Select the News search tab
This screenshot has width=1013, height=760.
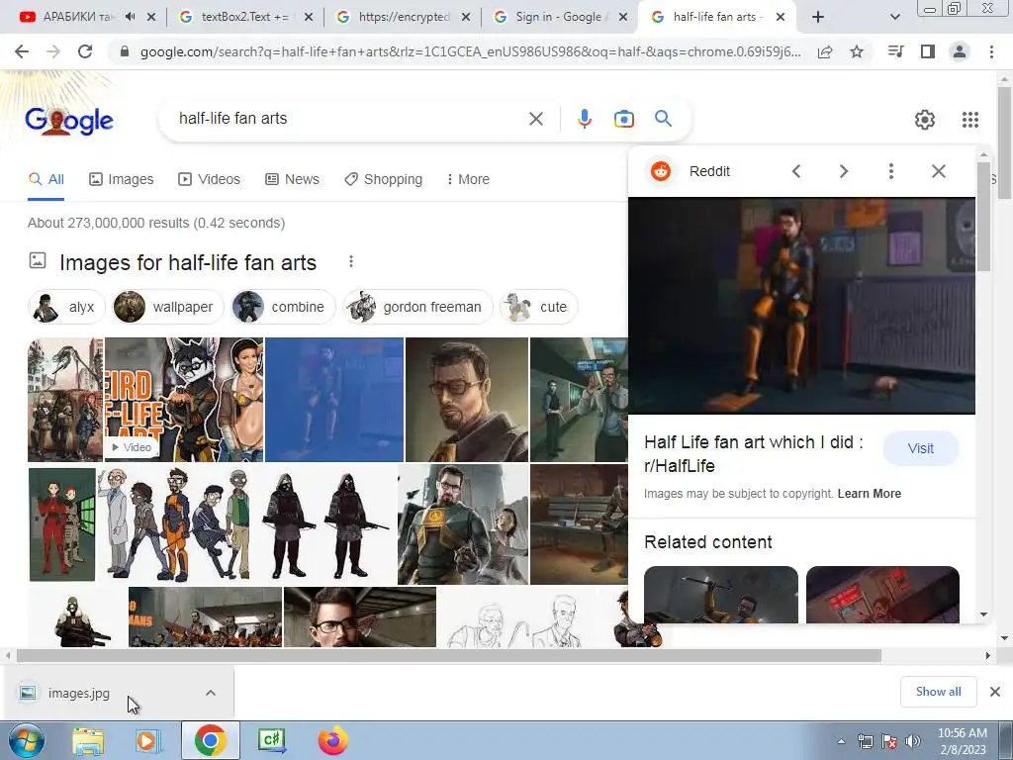point(292,179)
